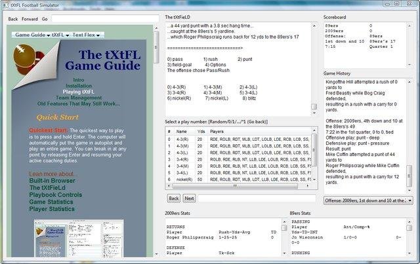Focus the play number input field

click(x=257, y=198)
